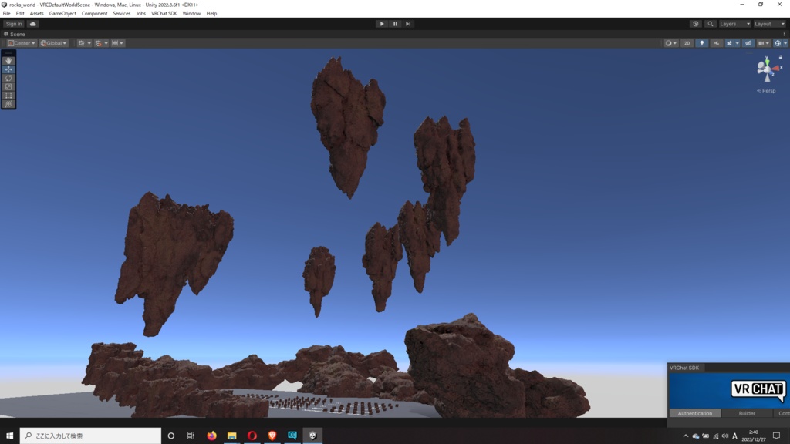Select the VRChat SDK window tab

pos(685,368)
